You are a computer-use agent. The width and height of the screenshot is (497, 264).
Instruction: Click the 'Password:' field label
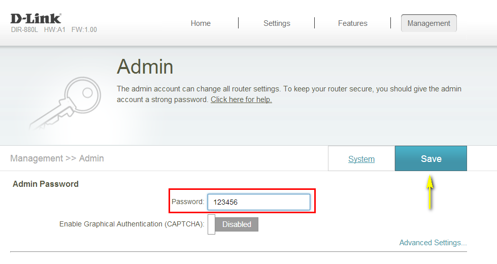187,202
